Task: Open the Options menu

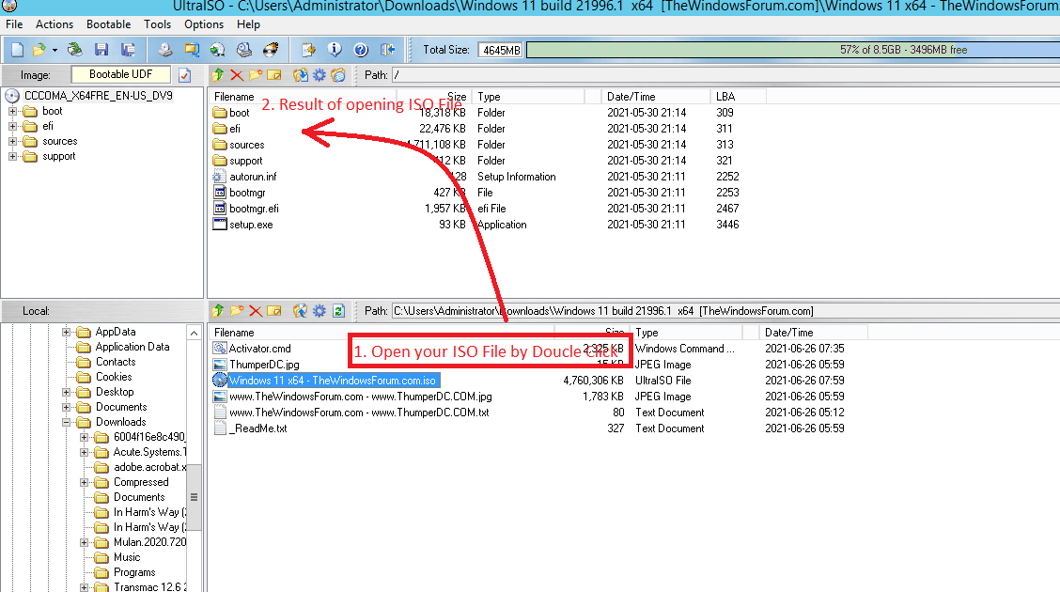Action: 204,24
